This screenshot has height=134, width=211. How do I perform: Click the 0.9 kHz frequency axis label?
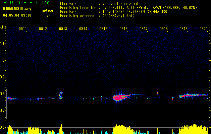3,77
